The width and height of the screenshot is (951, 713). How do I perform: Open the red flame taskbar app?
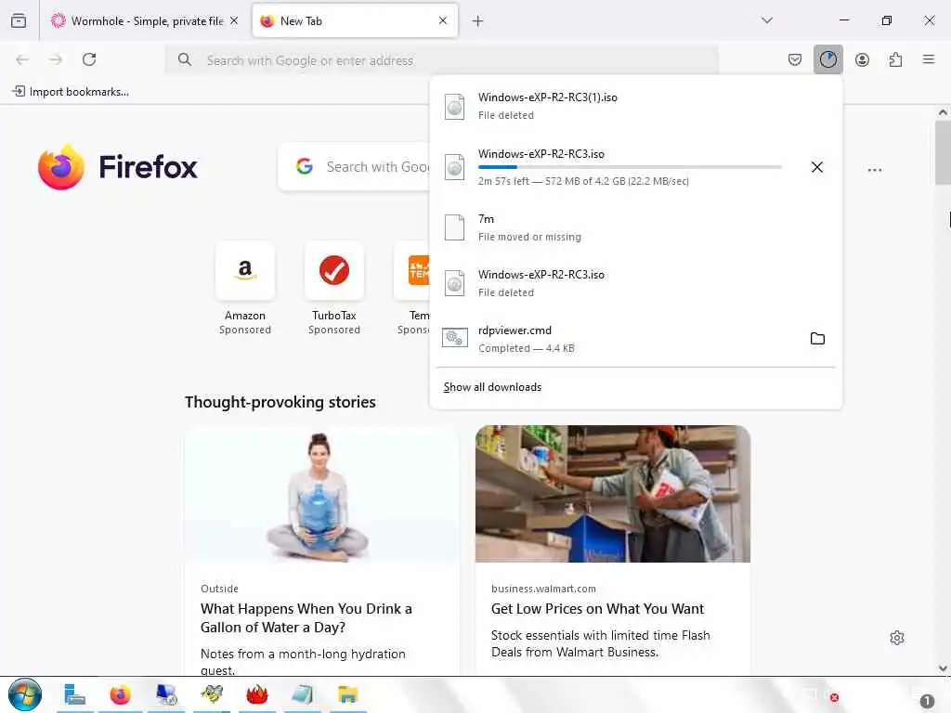pyautogui.click(x=256, y=694)
